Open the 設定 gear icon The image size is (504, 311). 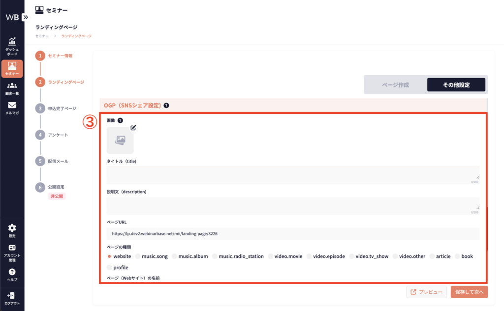(12, 230)
